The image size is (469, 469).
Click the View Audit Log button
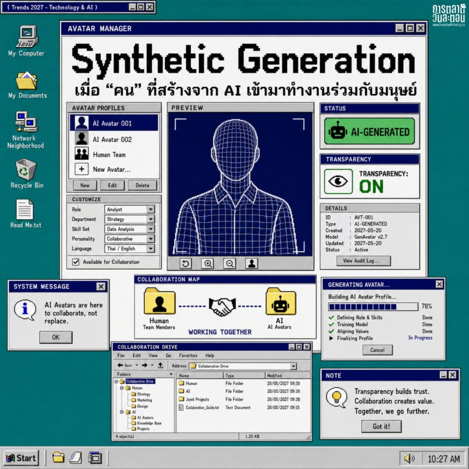point(363,261)
